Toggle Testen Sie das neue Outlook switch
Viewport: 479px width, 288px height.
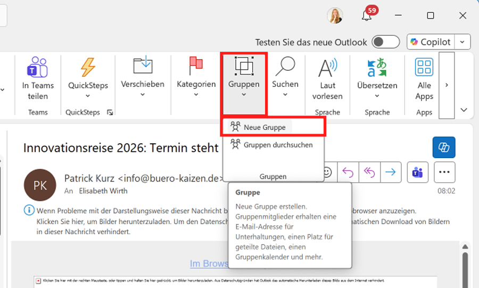tap(385, 42)
